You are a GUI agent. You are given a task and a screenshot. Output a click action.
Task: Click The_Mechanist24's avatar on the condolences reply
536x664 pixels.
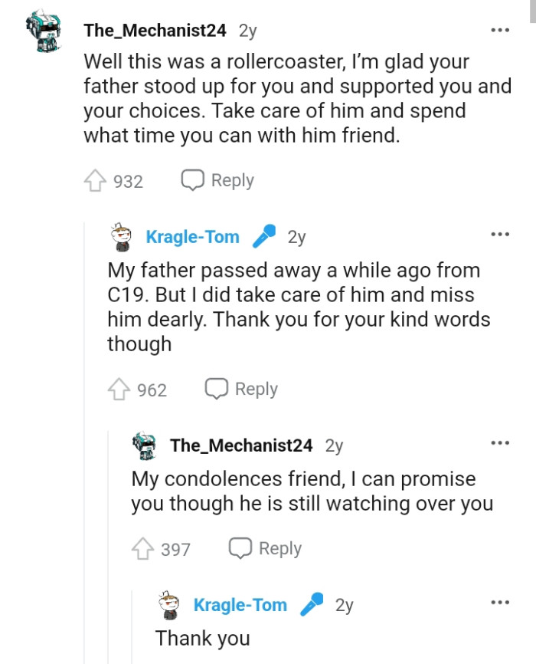[x=145, y=444]
